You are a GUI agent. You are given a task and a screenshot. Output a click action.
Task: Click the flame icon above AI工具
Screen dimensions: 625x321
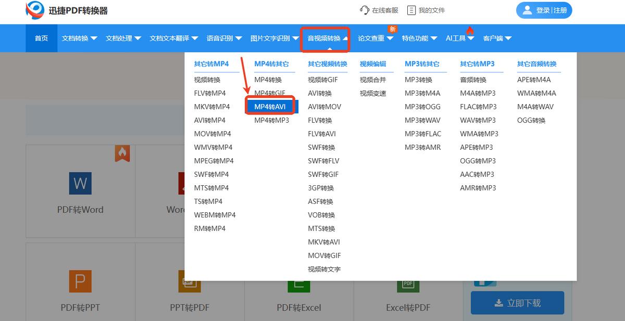(470, 31)
